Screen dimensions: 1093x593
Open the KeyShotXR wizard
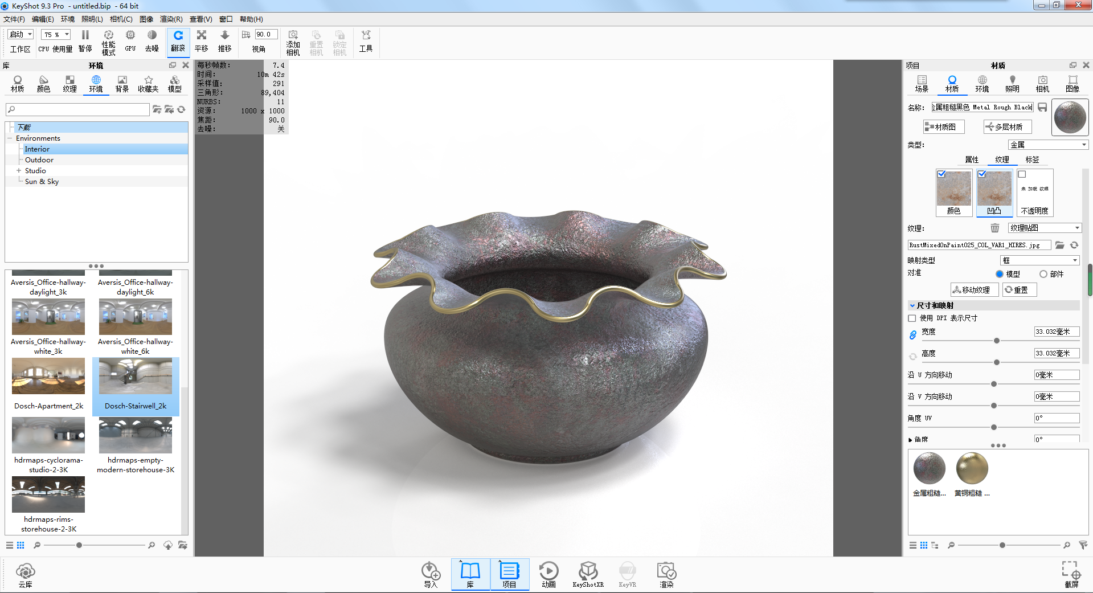pos(588,575)
